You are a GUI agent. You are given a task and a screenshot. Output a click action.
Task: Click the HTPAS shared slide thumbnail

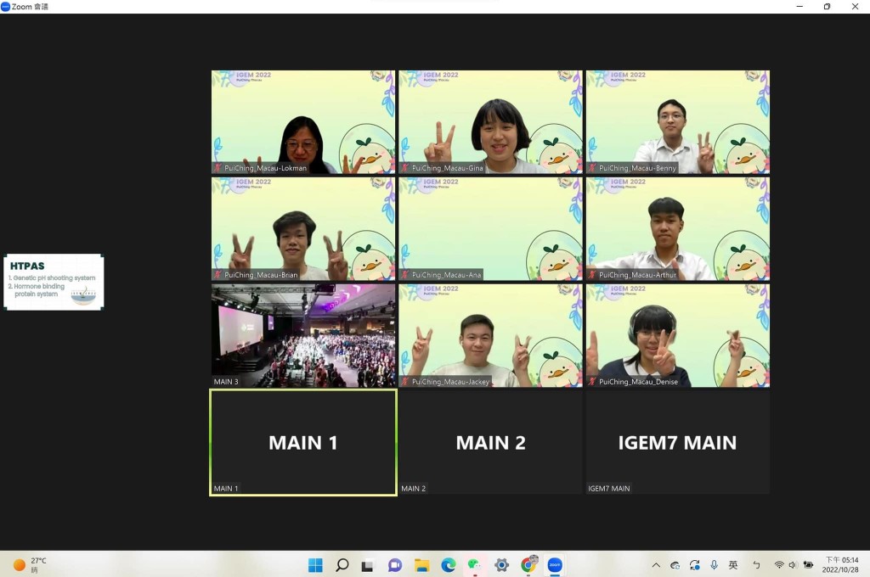tap(54, 282)
